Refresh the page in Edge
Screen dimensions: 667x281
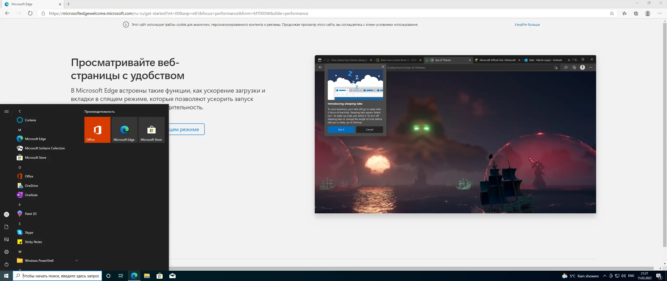(30, 13)
